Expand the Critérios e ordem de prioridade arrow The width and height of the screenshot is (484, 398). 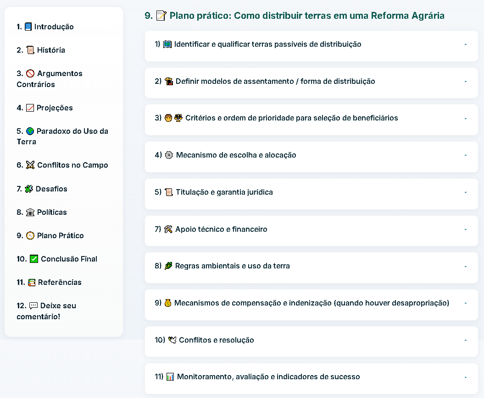click(466, 119)
